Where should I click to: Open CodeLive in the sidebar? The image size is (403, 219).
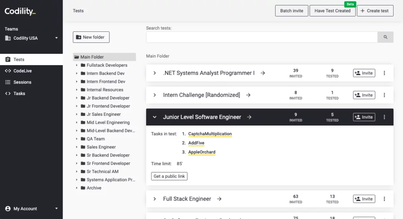[x=22, y=71]
